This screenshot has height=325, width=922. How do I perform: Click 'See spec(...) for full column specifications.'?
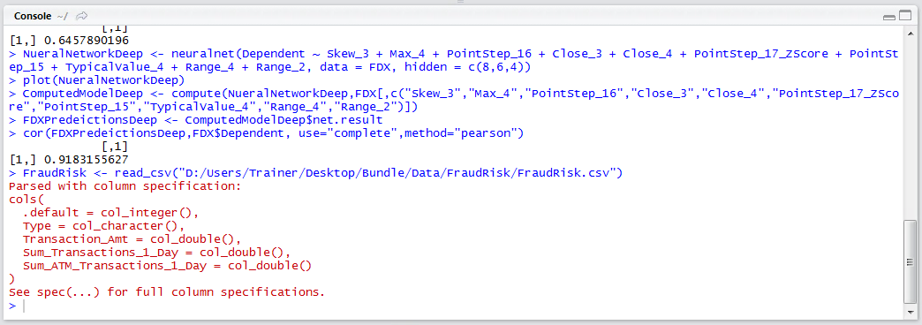pos(167,292)
